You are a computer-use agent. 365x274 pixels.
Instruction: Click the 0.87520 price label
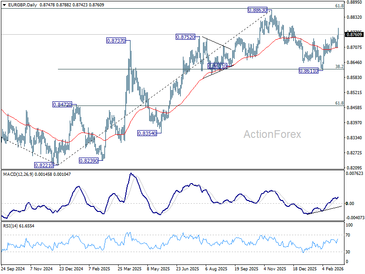point(185,37)
